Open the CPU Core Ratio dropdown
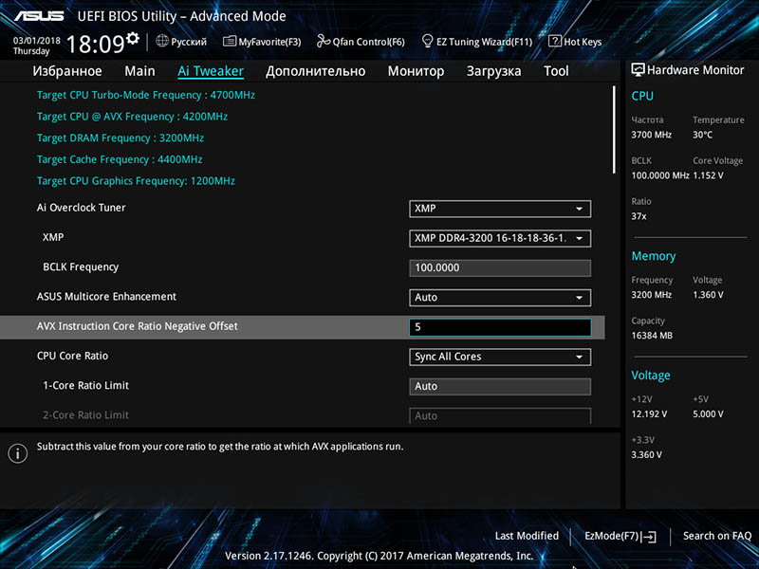This screenshot has width=759, height=569. click(500, 358)
